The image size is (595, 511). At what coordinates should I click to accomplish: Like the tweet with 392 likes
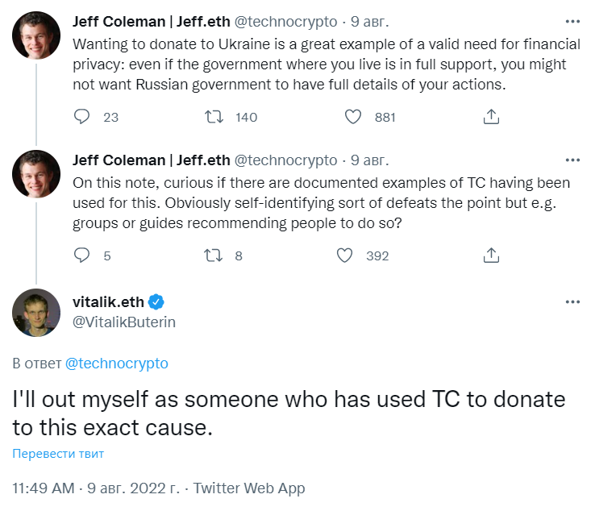point(344,255)
